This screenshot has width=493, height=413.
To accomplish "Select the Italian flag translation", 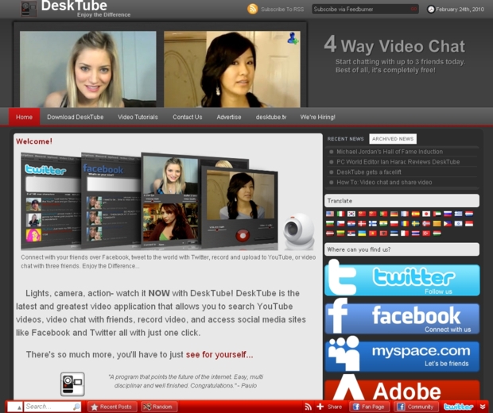I will pos(341,214).
